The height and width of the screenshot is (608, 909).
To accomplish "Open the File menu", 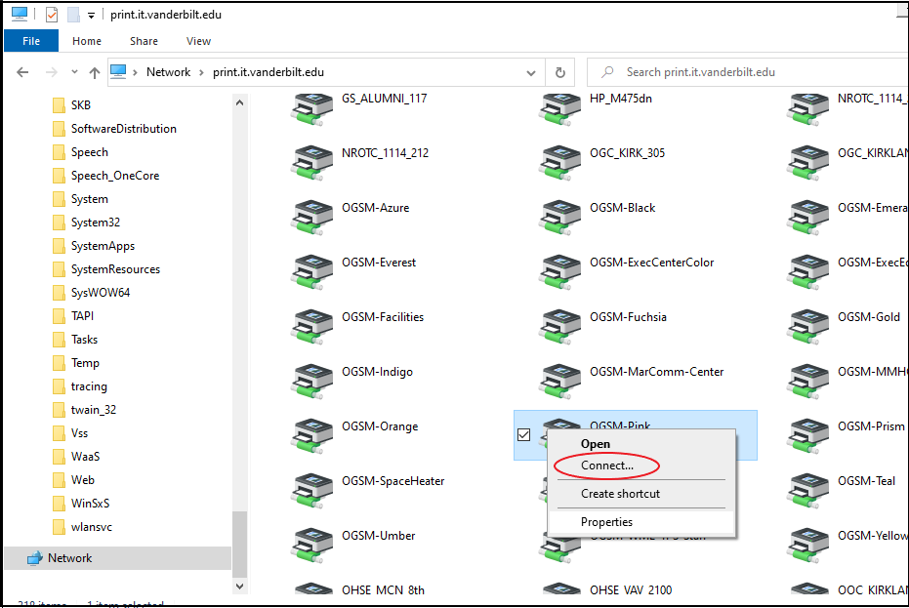I will pyautogui.click(x=31, y=41).
